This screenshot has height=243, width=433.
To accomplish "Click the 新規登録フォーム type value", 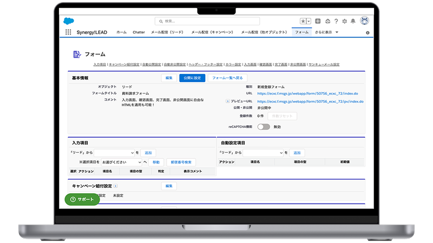I will click(x=271, y=87).
